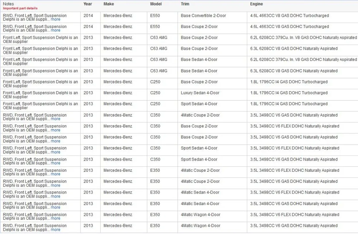Click 3.5L V6 FLEX engine in E350 Wagon row
The width and height of the screenshot is (358, 234).
tap(295, 215)
